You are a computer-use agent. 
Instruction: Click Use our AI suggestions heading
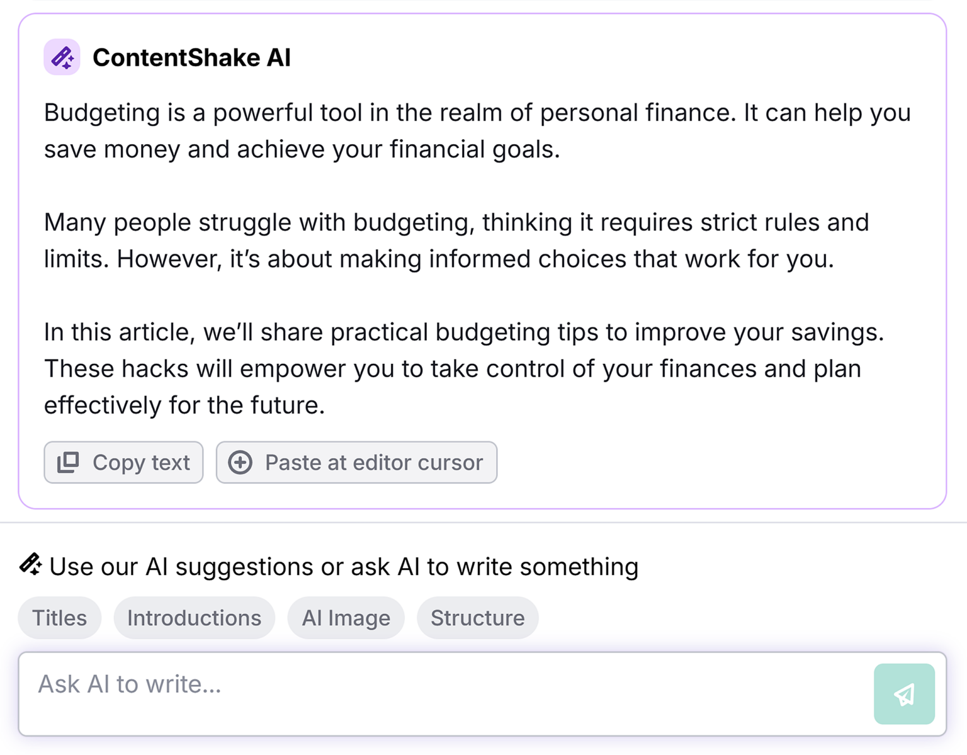[x=344, y=565]
